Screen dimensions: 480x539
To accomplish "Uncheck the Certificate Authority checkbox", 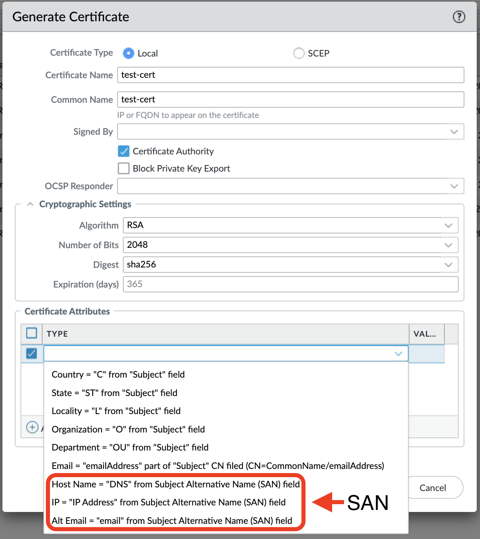I will (x=123, y=151).
